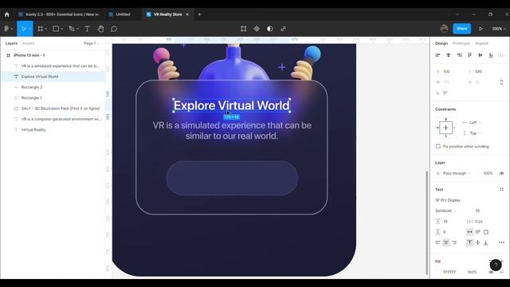Switch to the Inspect tab
This screenshot has width=510, height=287.
point(481,43)
